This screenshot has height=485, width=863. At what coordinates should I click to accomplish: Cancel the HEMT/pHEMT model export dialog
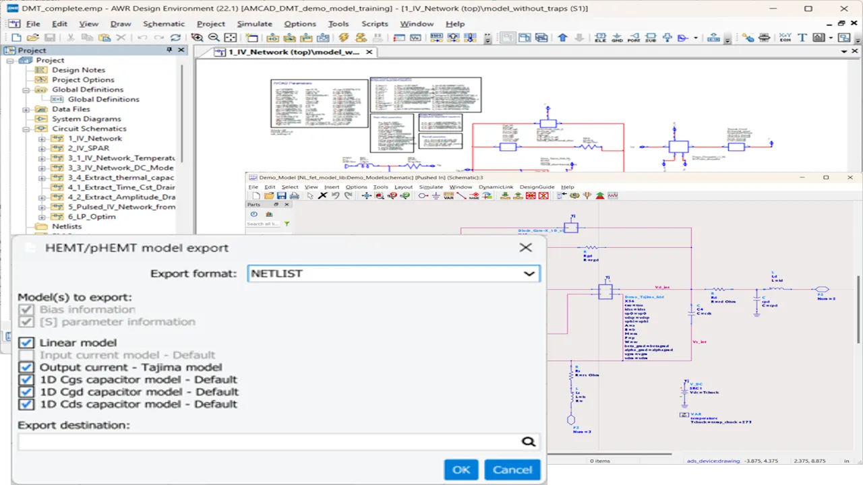[x=512, y=470]
